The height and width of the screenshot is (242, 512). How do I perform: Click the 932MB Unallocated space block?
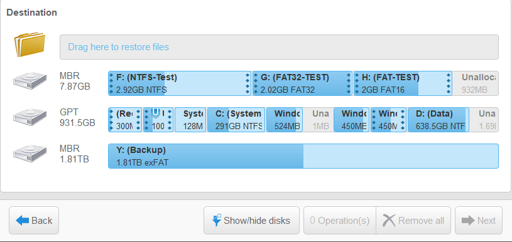coord(476,83)
